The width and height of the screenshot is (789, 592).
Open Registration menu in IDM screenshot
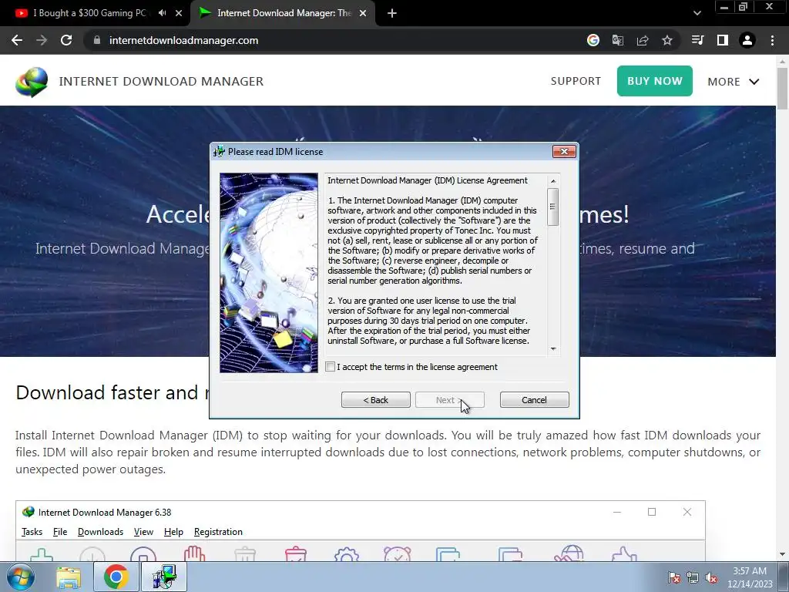tap(218, 532)
